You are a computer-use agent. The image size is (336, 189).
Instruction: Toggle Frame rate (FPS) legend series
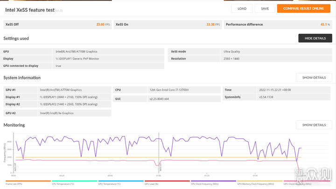(x=28, y=182)
